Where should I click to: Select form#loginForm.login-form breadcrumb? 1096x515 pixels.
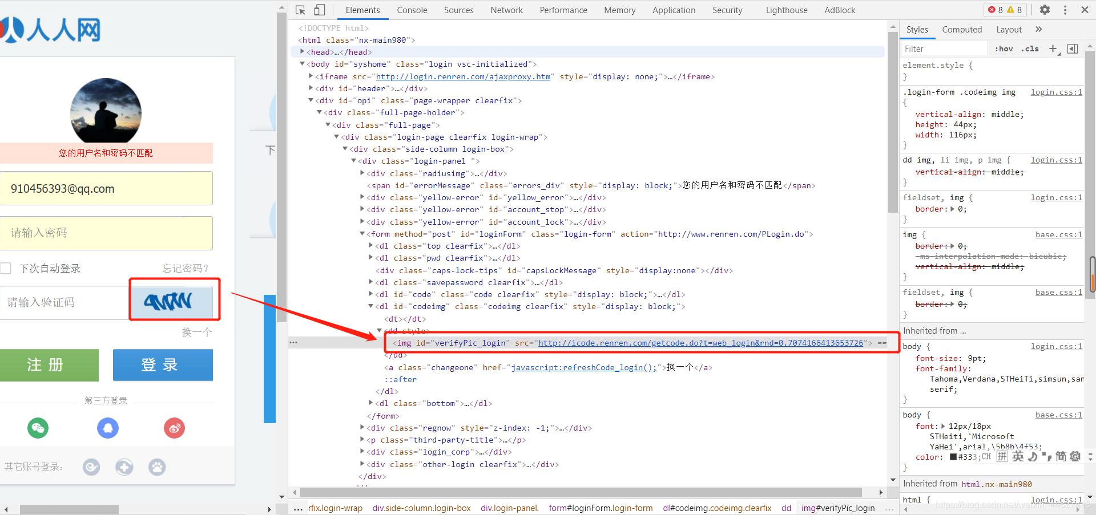601,508
